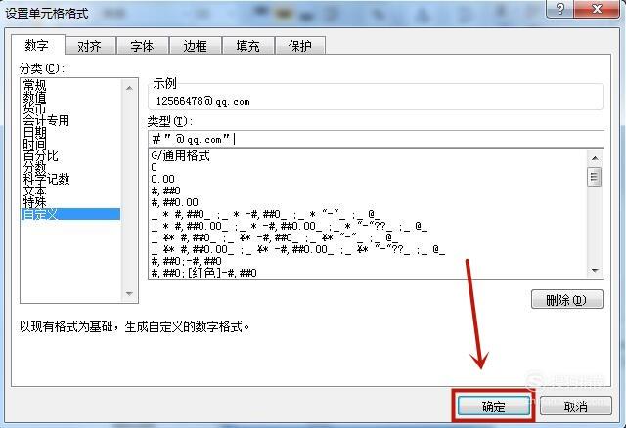Select 百分比 category
The image size is (626, 428).
pos(70,155)
